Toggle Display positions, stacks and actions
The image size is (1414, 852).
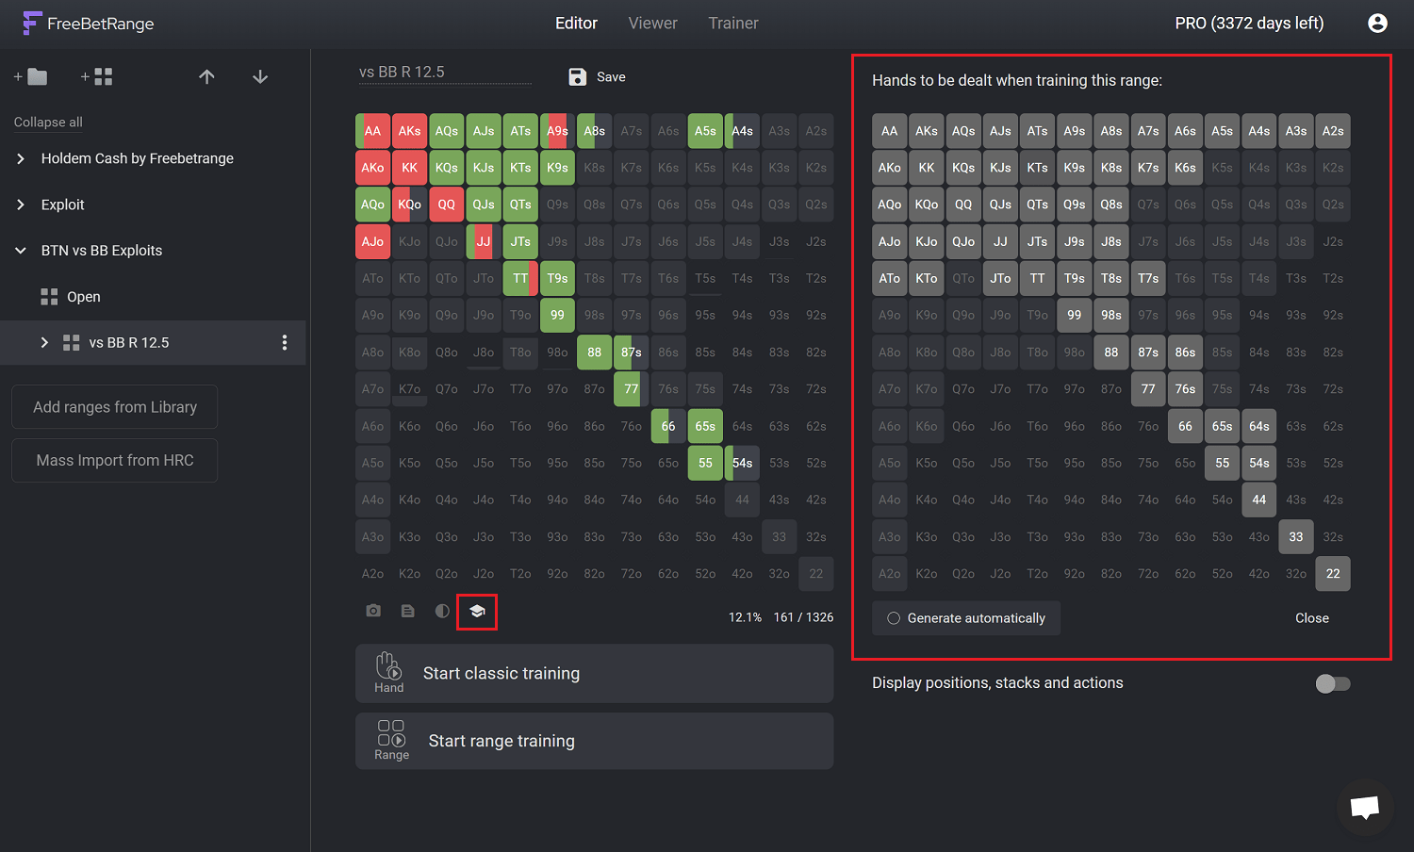click(x=1332, y=683)
